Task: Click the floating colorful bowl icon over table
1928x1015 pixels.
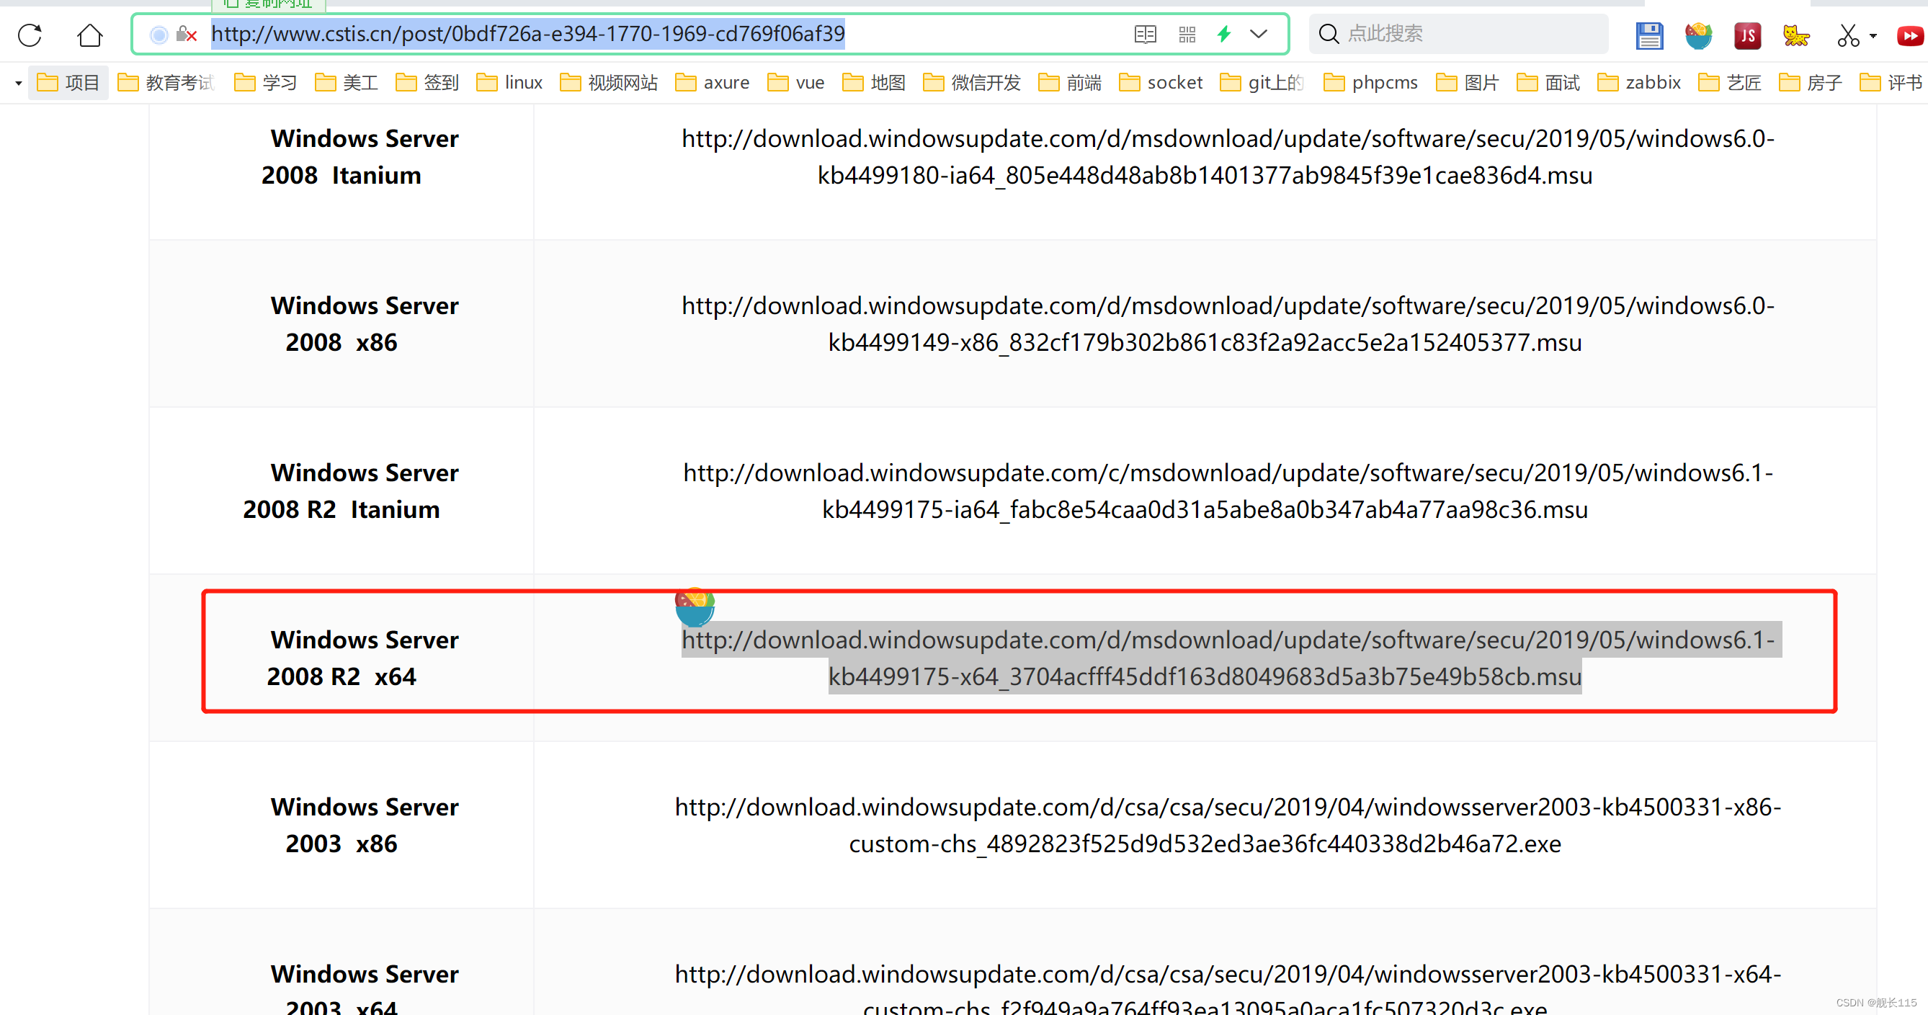Action: click(x=695, y=607)
